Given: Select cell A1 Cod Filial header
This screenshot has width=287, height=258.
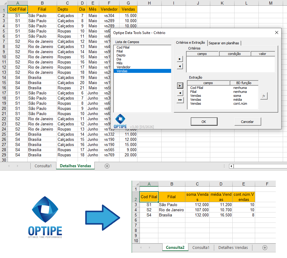Looking at the screenshot, I should coord(18,9).
